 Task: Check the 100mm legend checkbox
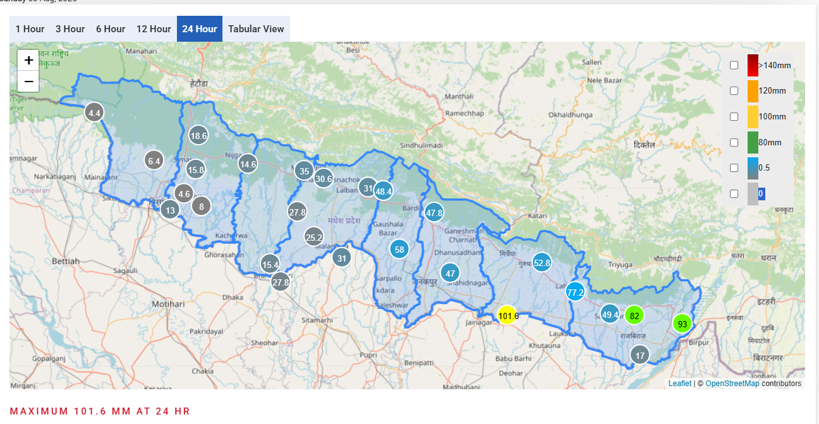click(x=734, y=116)
